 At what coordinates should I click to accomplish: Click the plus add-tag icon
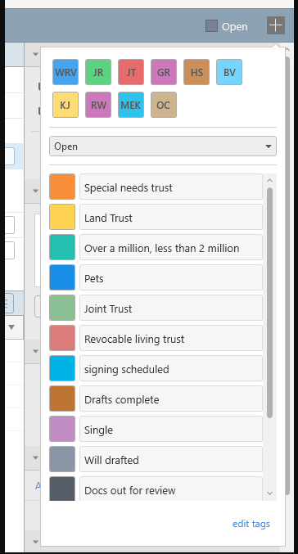tap(276, 25)
